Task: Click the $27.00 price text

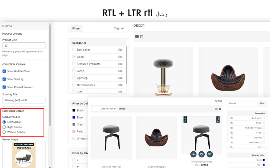Action: [x=204, y=165]
